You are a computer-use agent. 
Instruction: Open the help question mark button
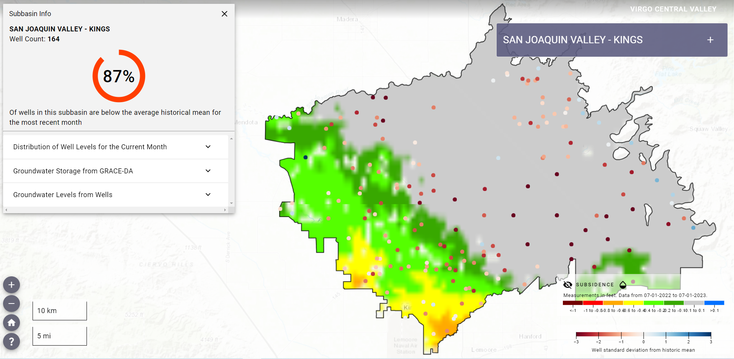coord(11,341)
